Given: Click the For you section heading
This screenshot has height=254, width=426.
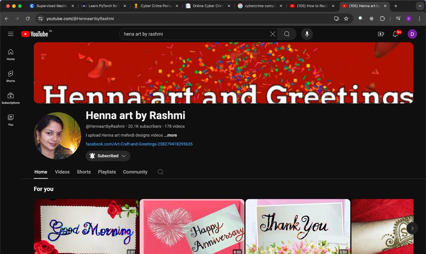Looking at the screenshot, I should tap(44, 189).
